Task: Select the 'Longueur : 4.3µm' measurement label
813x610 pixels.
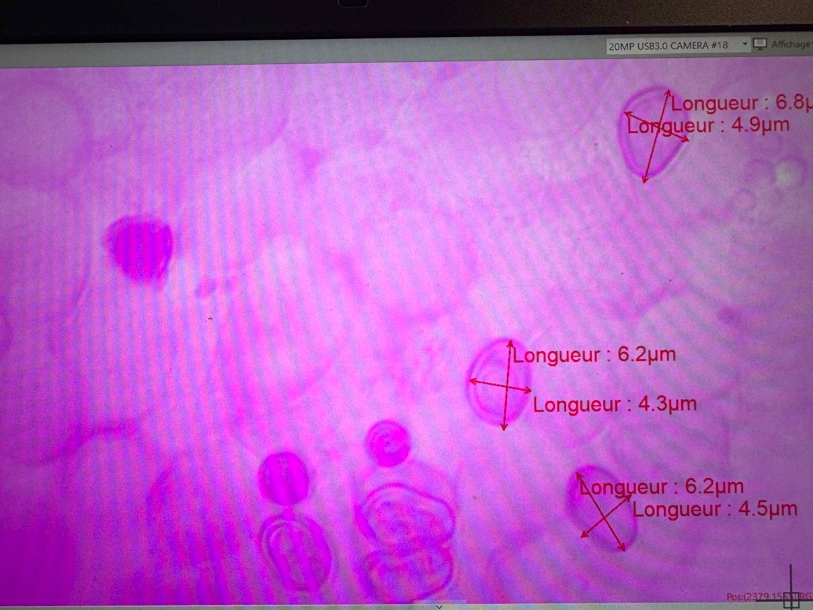Action: pos(615,404)
